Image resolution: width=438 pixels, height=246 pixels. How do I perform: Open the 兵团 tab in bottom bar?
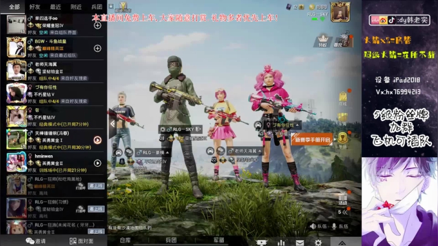(x=171, y=240)
